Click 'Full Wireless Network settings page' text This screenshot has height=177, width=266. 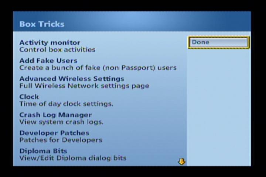pyautogui.click(x=84, y=86)
